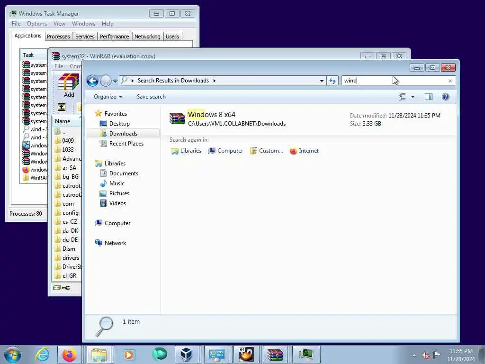Clear the search box with the X
This screenshot has width=485, height=364.
[x=450, y=81]
